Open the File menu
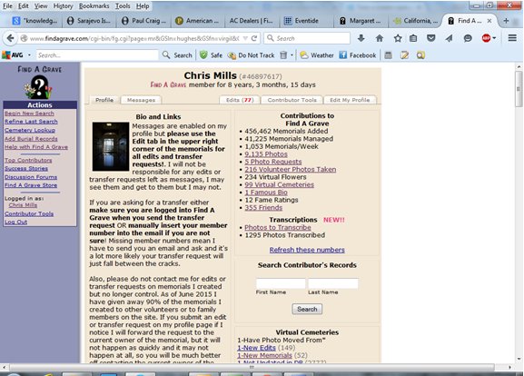Image resolution: width=524 pixels, height=376 pixels. point(7,6)
